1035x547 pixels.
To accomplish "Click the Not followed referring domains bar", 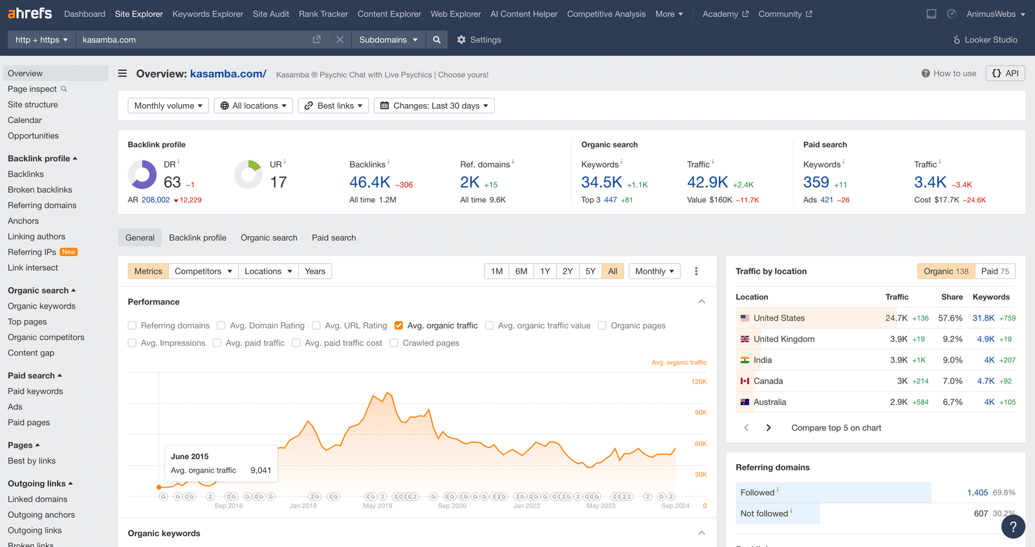I will (778, 513).
